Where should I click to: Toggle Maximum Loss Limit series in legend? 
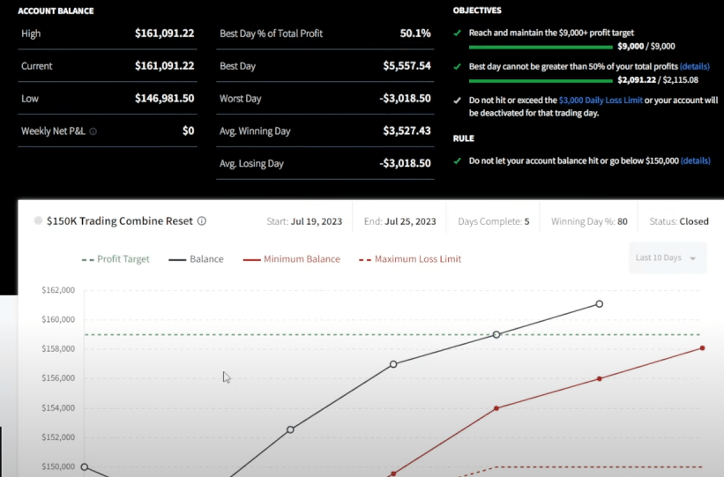point(410,259)
